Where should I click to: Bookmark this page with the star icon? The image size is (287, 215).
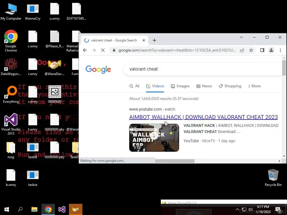click(251, 50)
